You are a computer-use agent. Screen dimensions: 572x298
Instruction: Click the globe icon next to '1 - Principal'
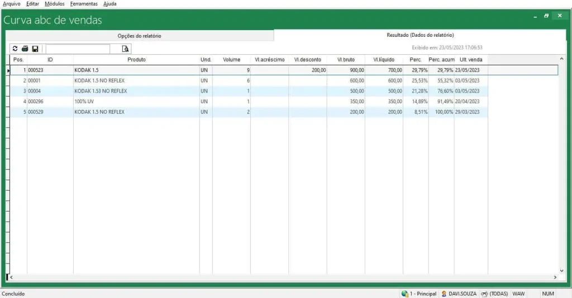[404, 294]
